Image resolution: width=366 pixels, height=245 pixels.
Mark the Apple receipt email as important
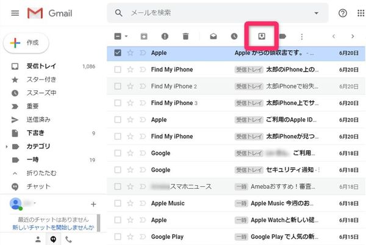(143, 53)
